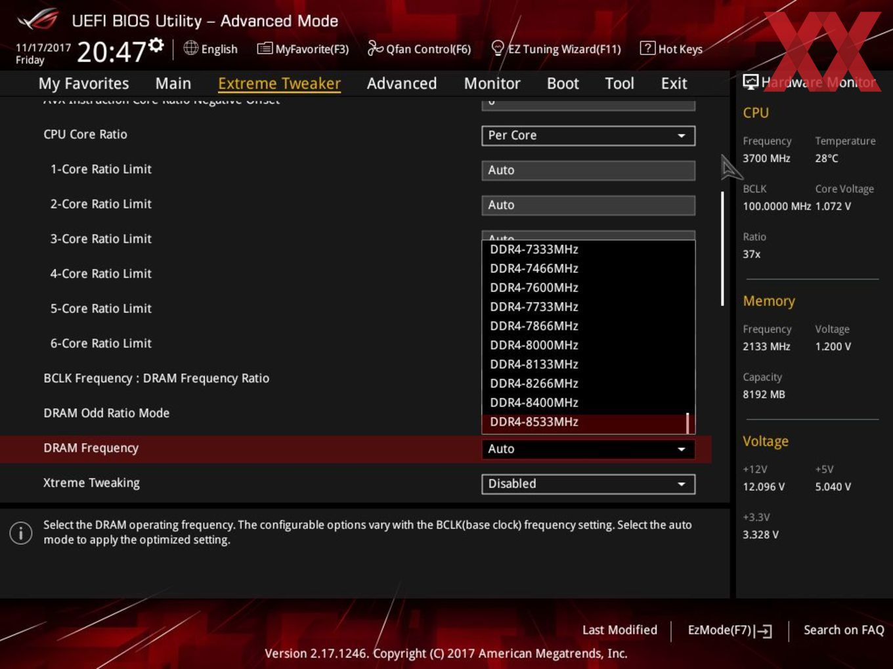
Task: Select BCLK Frequency : DRAM Frequency Ratio row
Action: click(156, 378)
